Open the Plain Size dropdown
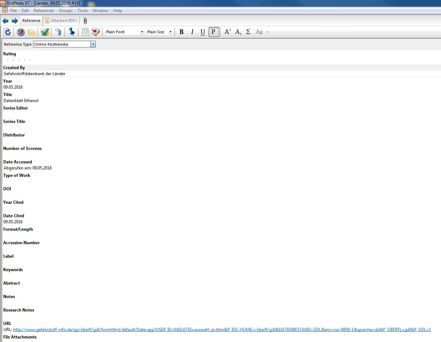The height and width of the screenshot is (342, 441). (x=170, y=32)
